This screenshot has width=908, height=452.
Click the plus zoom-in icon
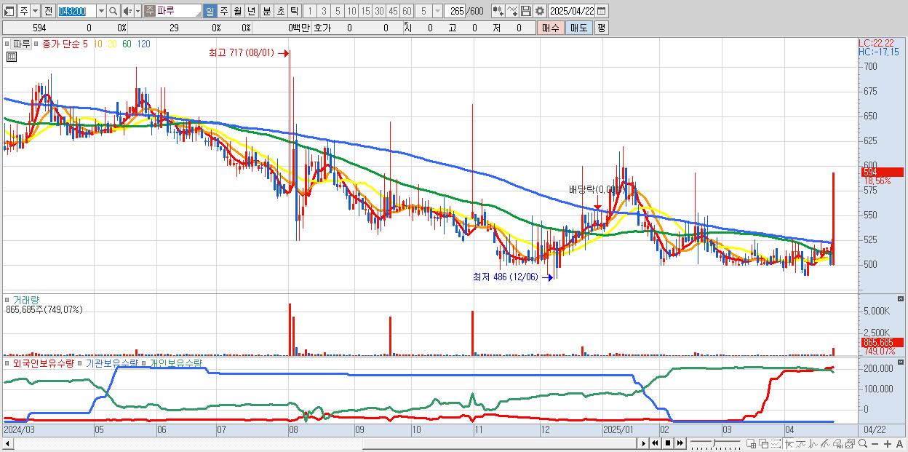click(888, 443)
